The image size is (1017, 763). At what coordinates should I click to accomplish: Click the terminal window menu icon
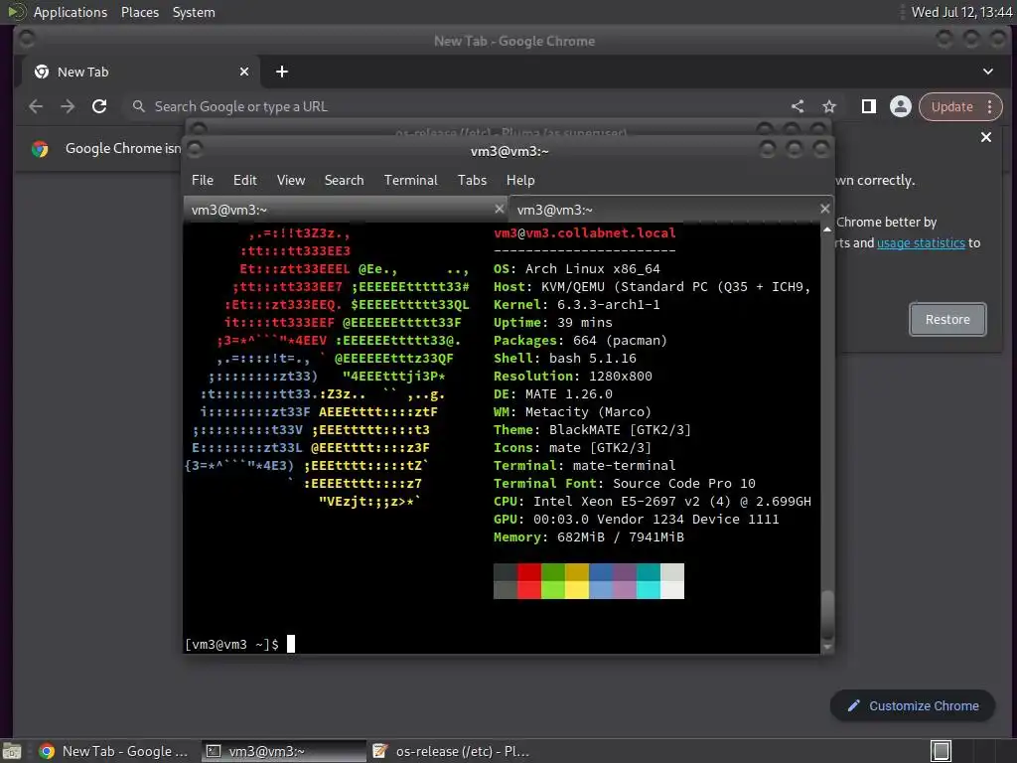[x=196, y=150]
